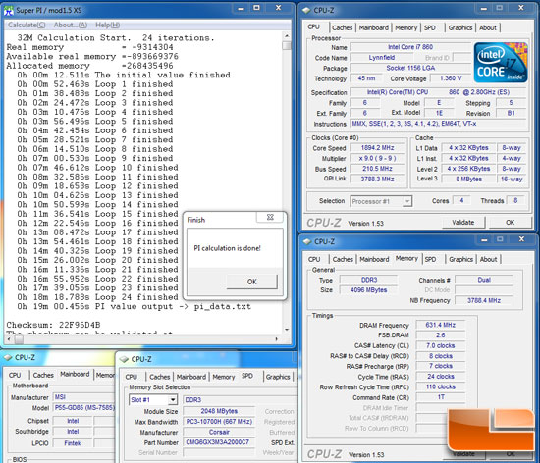540x463 pixels.
Task: Click the NB Frequency 3788.4 MHz value
Action: click(484, 300)
